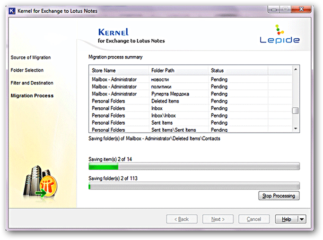The width and height of the screenshot is (323, 240).
Task: Click the Migration process summary label
Action: (x=115, y=57)
